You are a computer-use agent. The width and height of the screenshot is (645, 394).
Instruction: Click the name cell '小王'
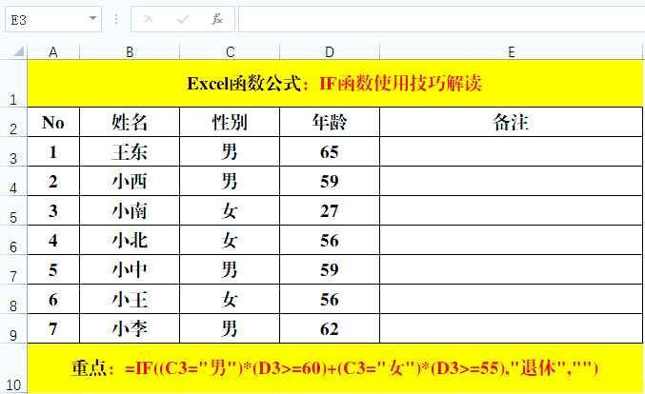(x=130, y=299)
